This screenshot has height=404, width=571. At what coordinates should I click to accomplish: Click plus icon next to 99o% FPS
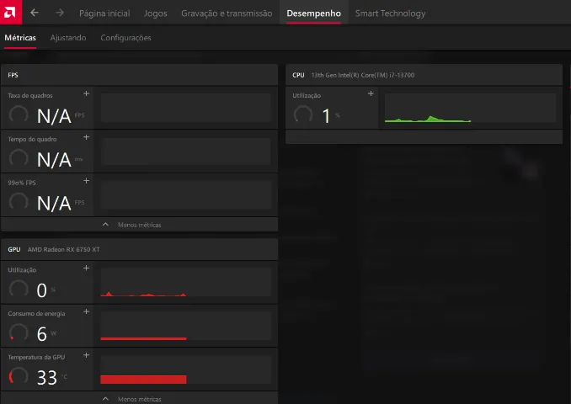point(86,180)
